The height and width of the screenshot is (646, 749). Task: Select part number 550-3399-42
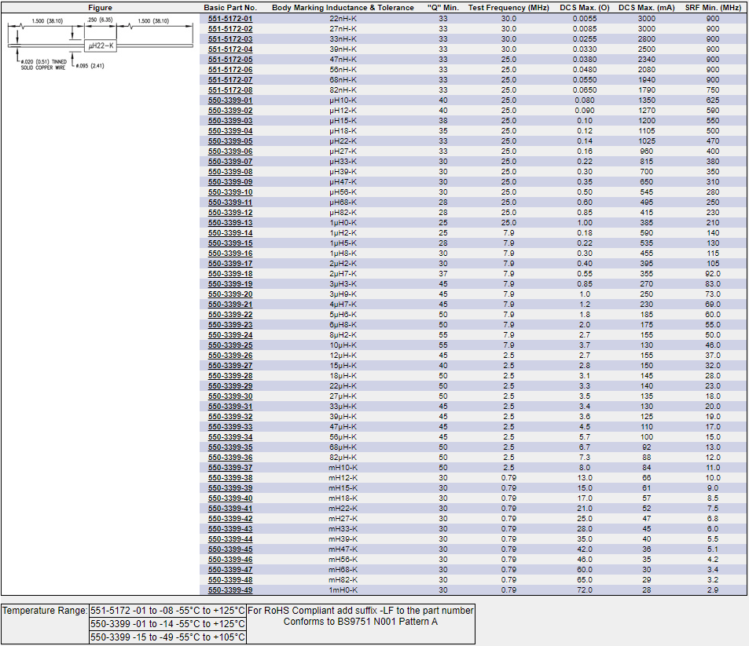pos(230,518)
